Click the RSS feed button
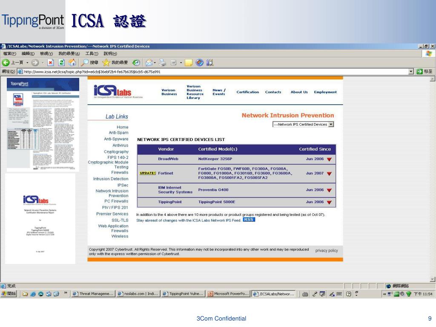The height and width of the screenshot is (327, 436). point(249,220)
